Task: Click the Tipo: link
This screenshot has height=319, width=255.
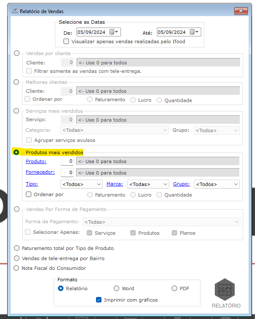Action: [32, 184]
